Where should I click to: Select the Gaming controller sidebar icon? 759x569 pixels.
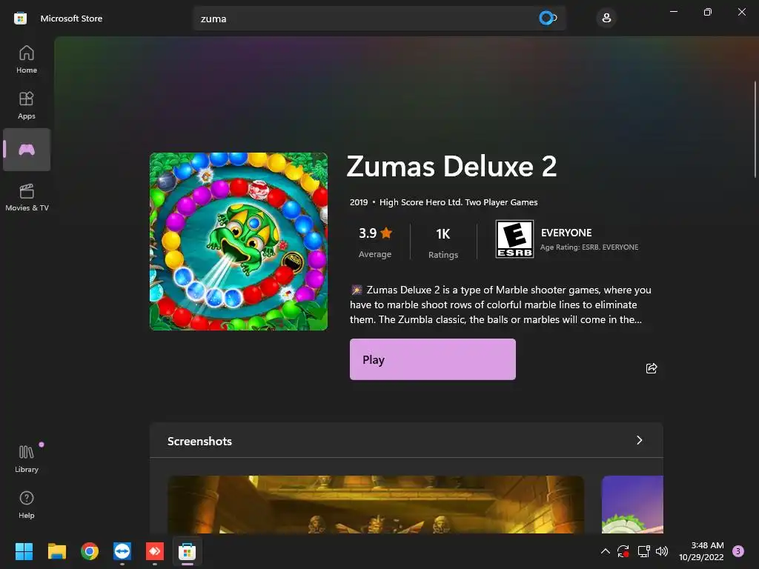pos(27,150)
